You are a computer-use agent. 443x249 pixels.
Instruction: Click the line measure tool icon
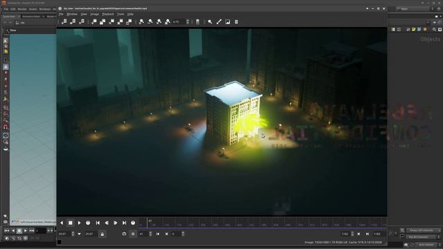[219, 21]
